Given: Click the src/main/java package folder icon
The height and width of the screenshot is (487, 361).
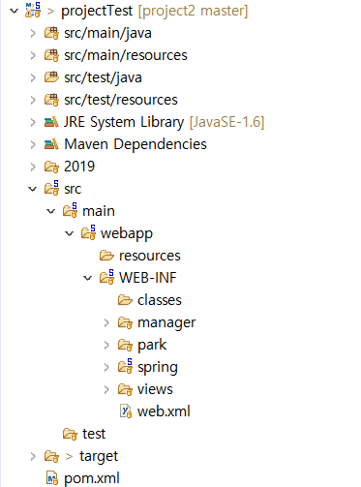Looking at the screenshot, I should pyautogui.click(x=51, y=33).
